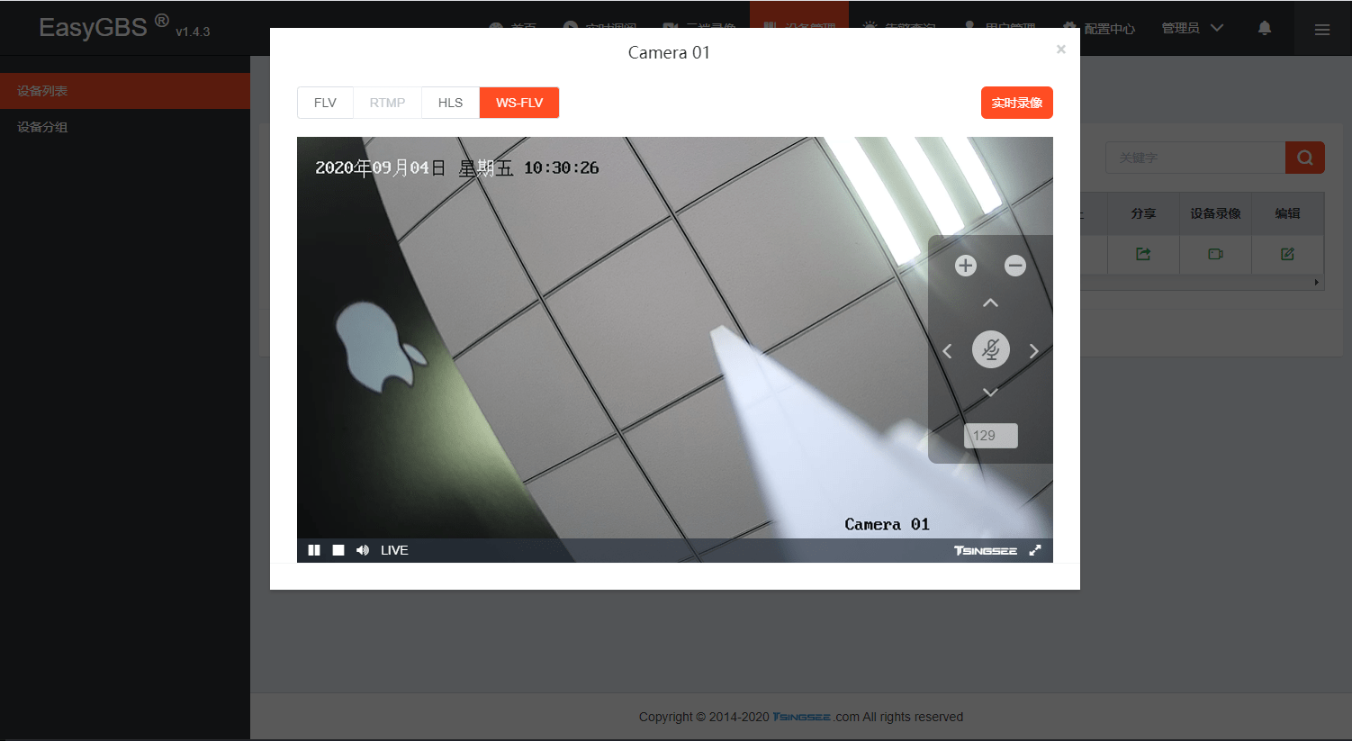Stop the video playback

point(338,550)
